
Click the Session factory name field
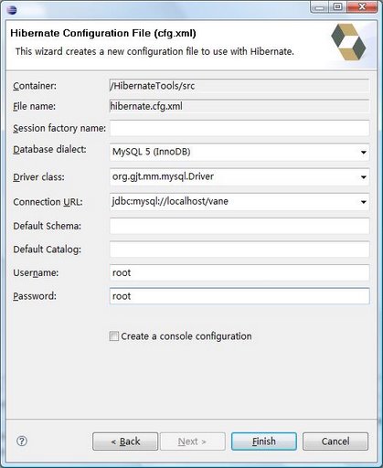click(239, 128)
